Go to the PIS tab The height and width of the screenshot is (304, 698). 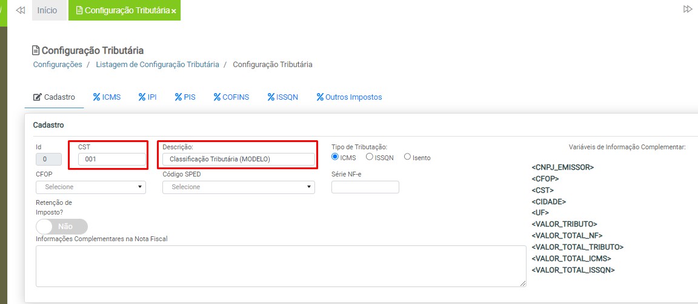click(185, 97)
